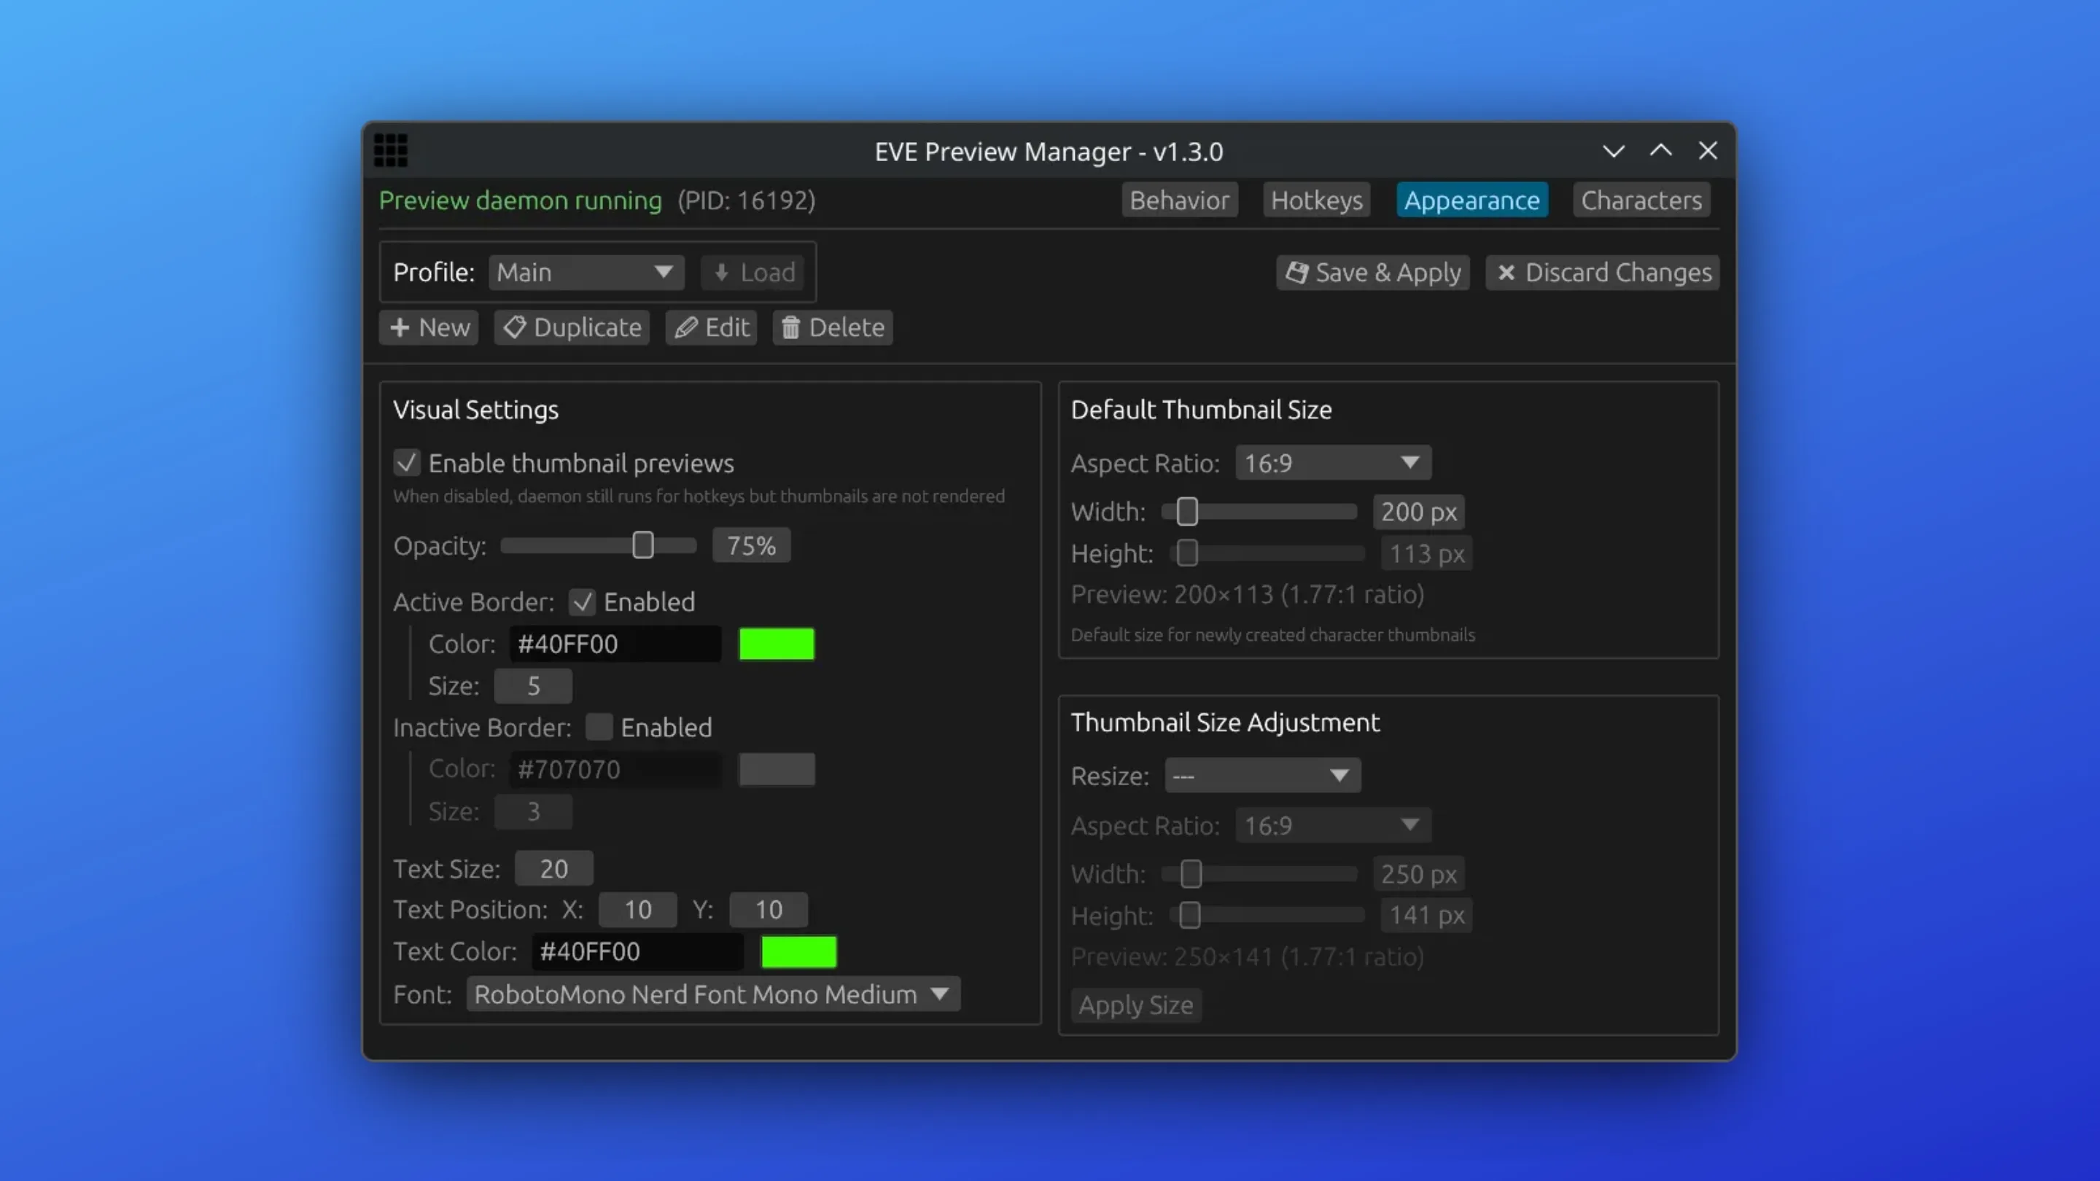
Task: Click the Duplicate profile icon
Action: pos(516,327)
